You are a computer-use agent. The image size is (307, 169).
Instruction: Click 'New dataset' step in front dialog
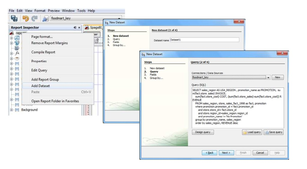tap(157, 68)
